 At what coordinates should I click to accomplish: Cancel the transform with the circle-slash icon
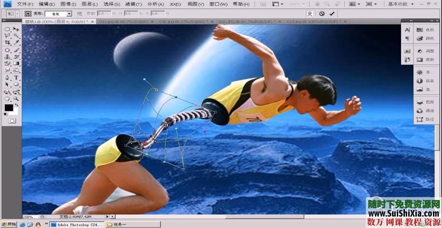tap(322, 14)
